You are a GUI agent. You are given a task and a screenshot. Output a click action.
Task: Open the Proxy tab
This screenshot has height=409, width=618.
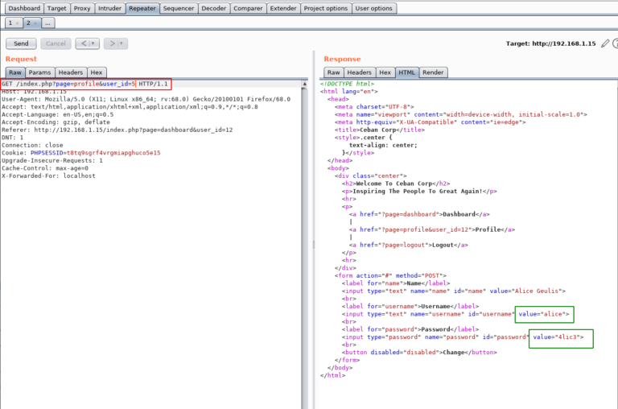[x=82, y=8]
